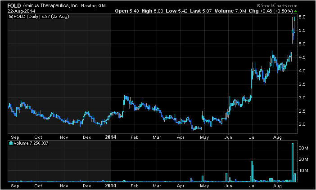Click the Open 5.43 value
The height and width of the screenshot is (190, 316).
[x=127, y=11]
